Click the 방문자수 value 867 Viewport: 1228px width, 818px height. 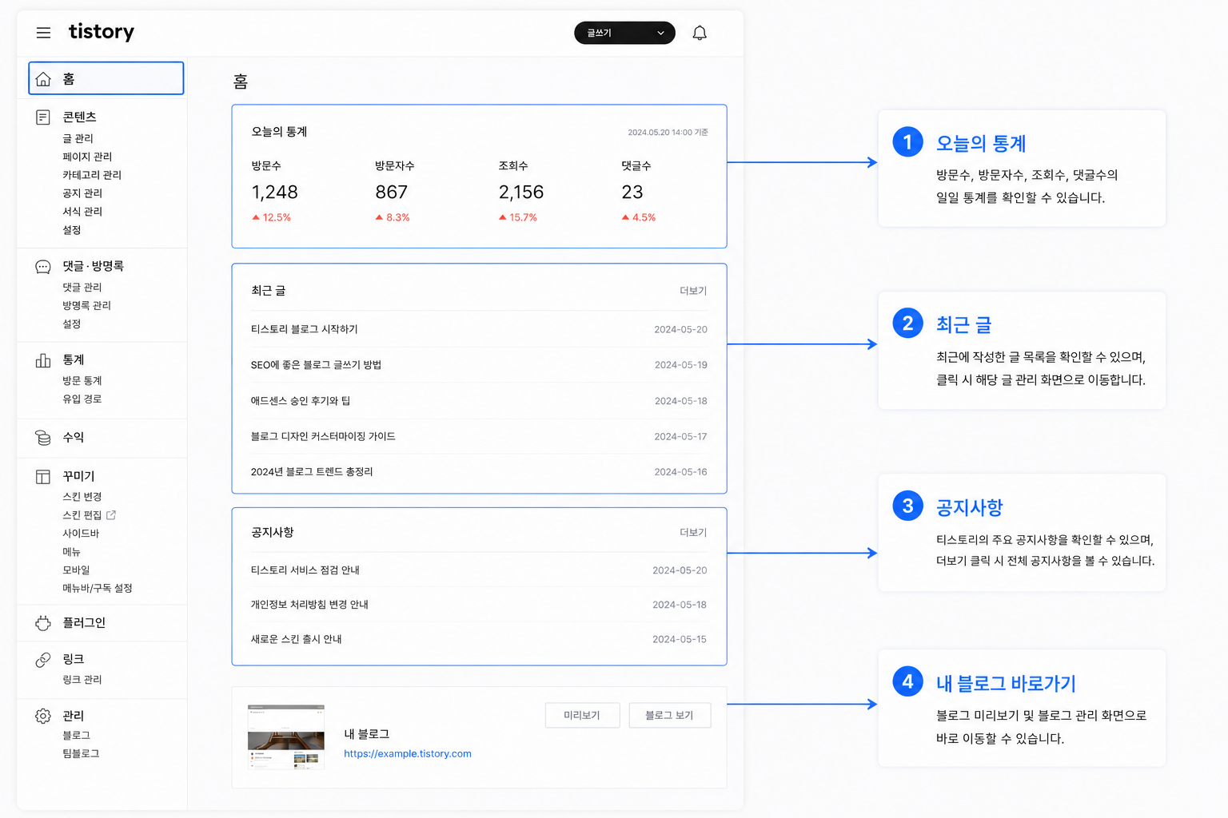(x=392, y=193)
